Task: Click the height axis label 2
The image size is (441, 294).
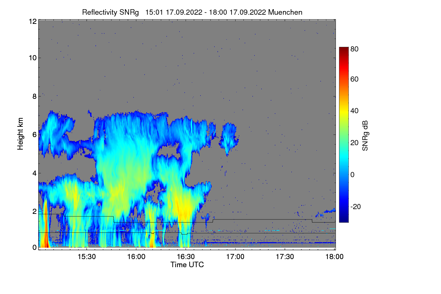Action: [35, 211]
